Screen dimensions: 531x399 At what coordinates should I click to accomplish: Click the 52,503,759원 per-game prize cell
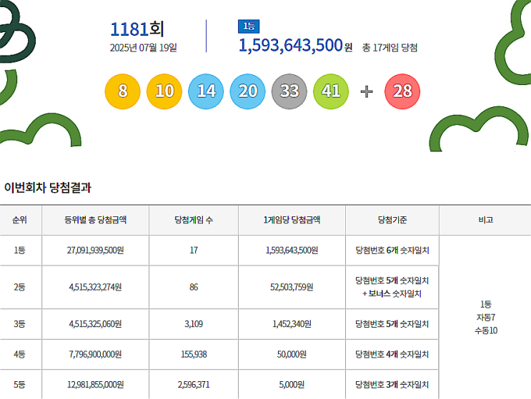pos(292,287)
